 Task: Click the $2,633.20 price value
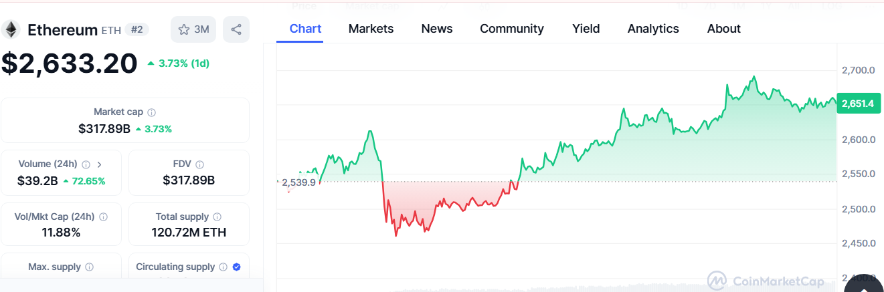70,63
